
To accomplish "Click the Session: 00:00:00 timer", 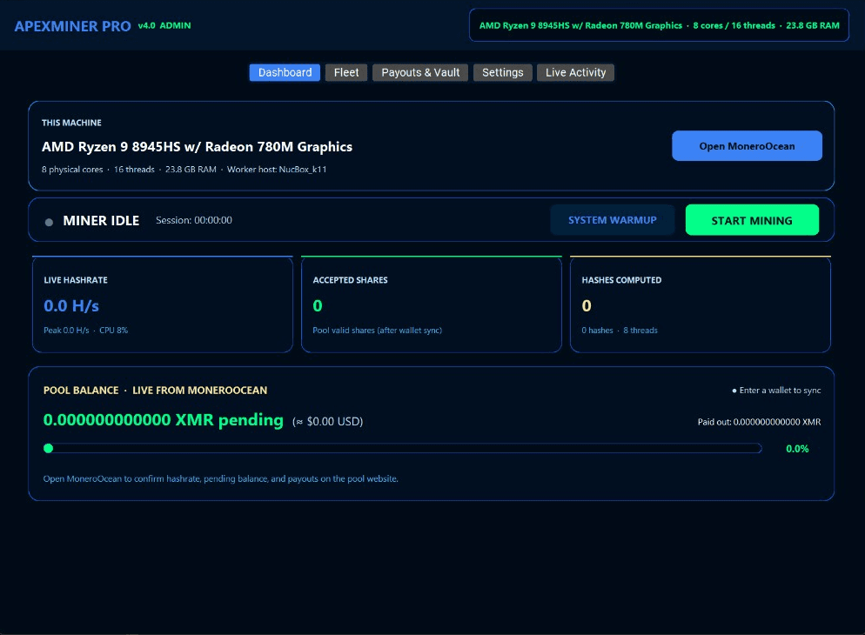I will [194, 220].
